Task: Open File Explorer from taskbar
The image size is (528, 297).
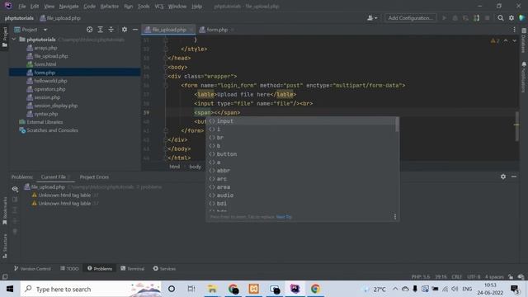Action: [212, 289]
